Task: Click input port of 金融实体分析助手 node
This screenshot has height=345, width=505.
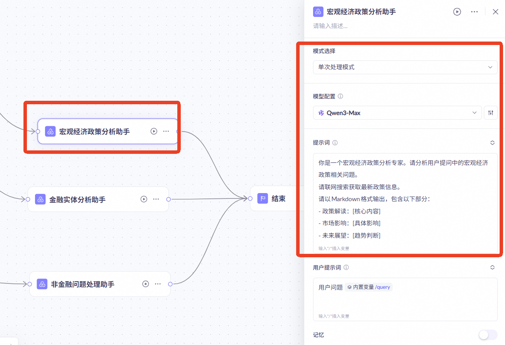Action: (28, 199)
